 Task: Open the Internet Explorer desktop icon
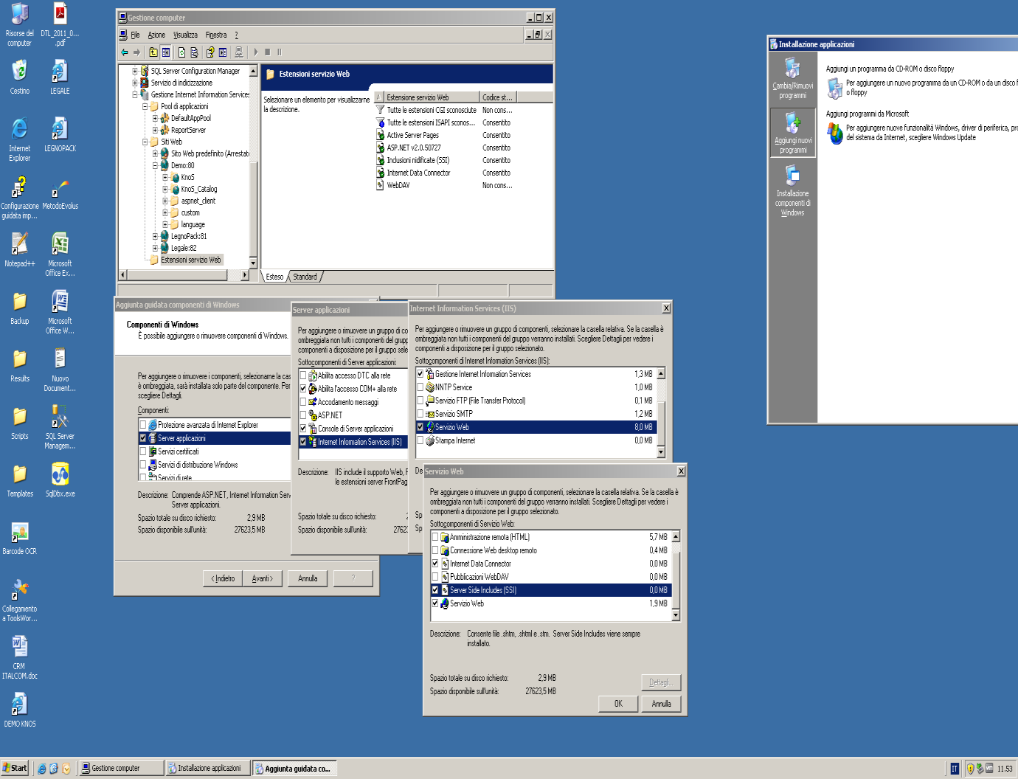(20, 139)
